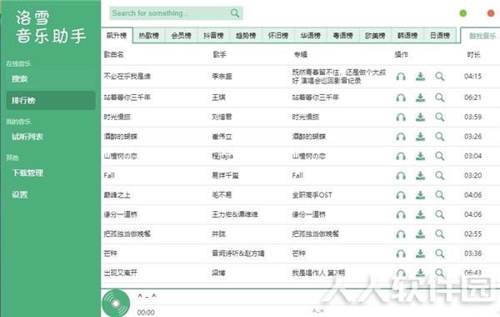Select the 韩语榜 chart tab
The width and height of the screenshot is (500, 317).
pyautogui.click(x=407, y=35)
